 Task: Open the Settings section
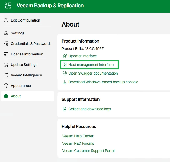tap(18, 33)
